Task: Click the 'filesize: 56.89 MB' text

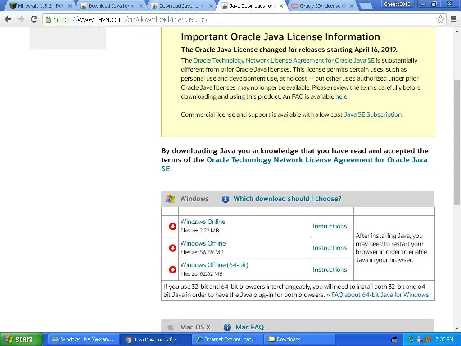Action: tap(202, 252)
